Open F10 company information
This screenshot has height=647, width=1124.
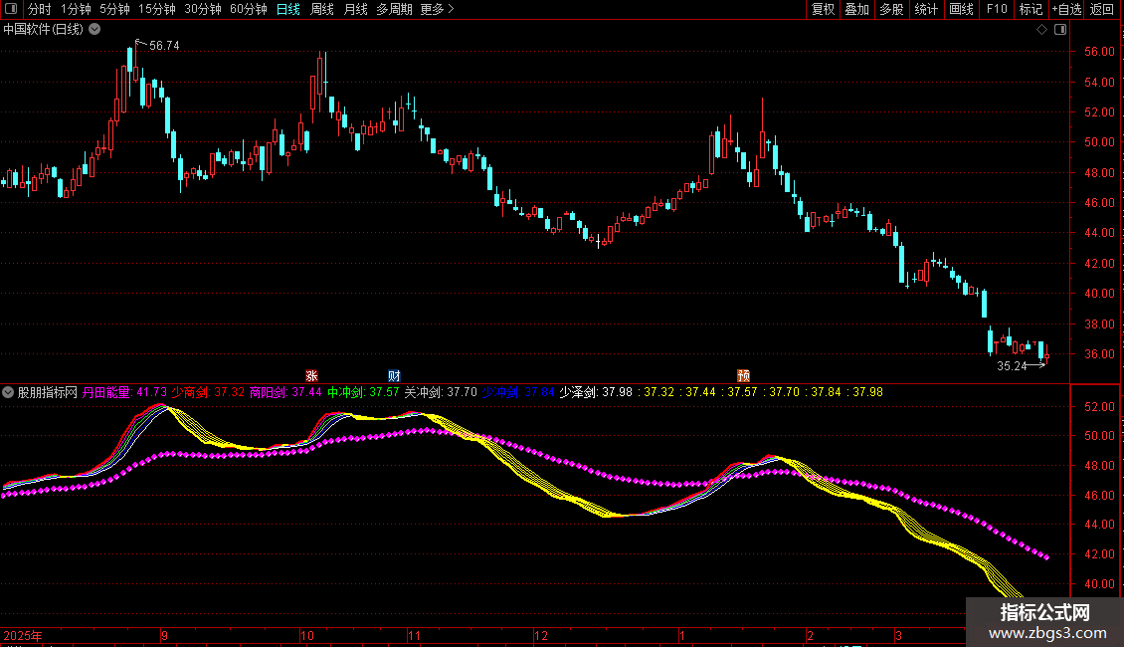pos(996,9)
